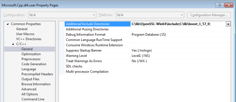Close the Property Pages dialog
The image size is (236, 102).
click(x=229, y=5)
